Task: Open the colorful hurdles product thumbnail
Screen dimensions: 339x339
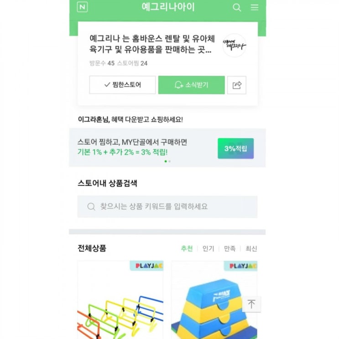Action: (120, 300)
